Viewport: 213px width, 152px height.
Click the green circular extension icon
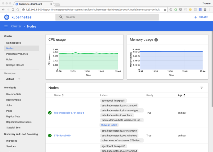pyautogui.click(x=176, y=10)
